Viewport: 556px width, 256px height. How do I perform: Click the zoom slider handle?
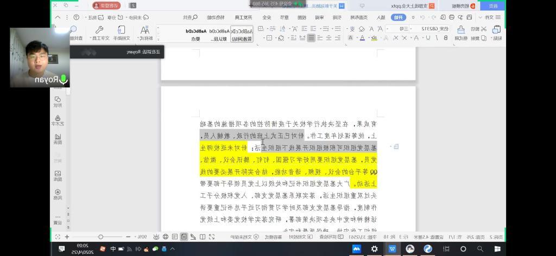[100, 237]
